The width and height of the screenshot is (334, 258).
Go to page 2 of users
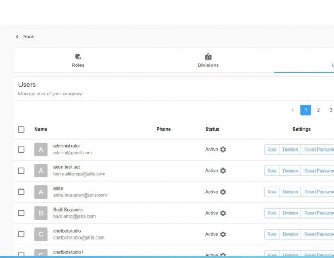click(x=318, y=110)
